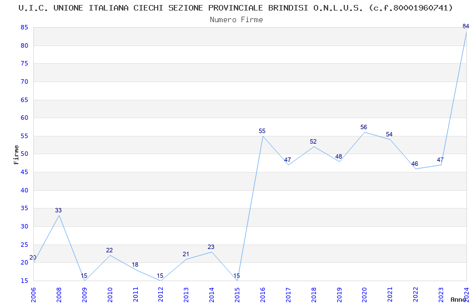Click the data label 33 for 2008

(58, 210)
